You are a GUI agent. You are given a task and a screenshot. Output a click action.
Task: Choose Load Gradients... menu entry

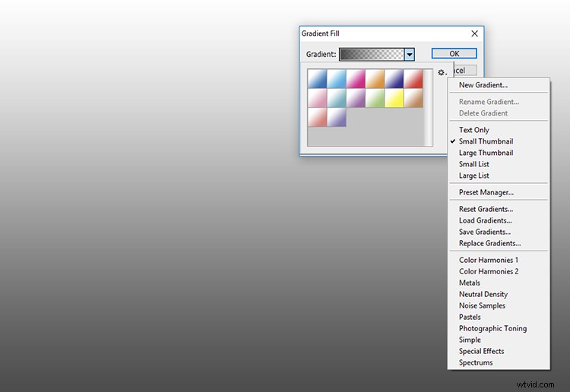pyautogui.click(x=485, y=220)
